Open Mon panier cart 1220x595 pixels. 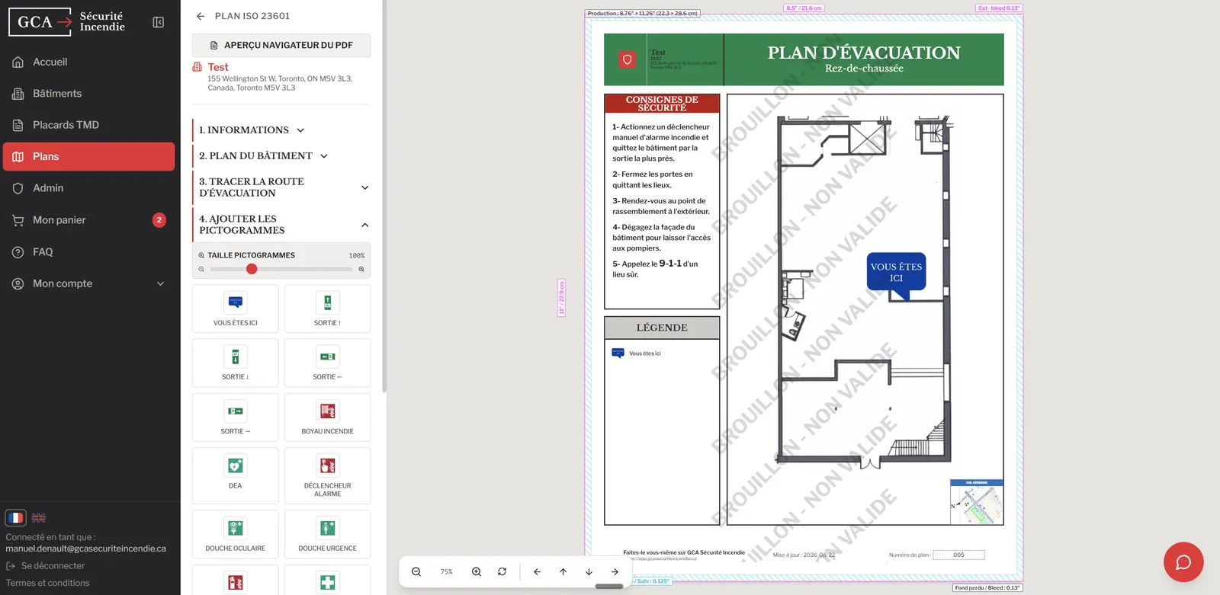(89, 220)
